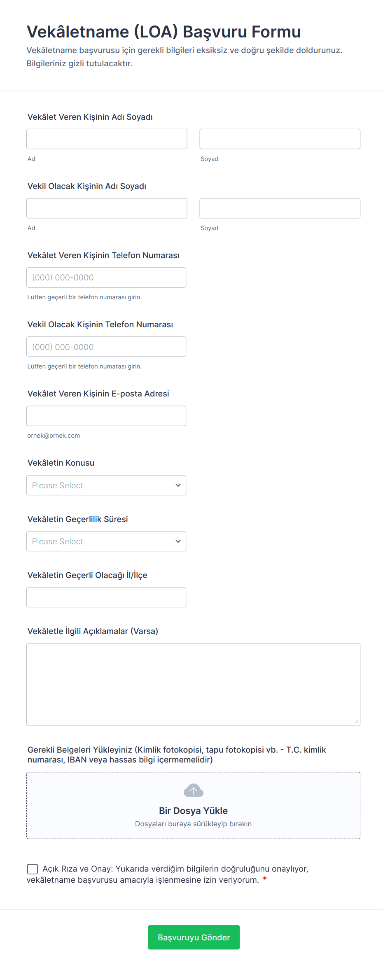
Task: Click the Vekil Olacak Kişinin telefon input
Action: (x=106, y=346)
